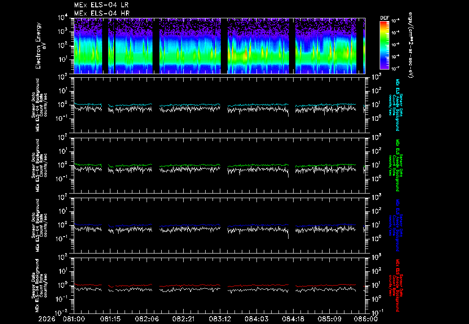
Task: Click the DEF color bar legend
Action: tap(384, 45)
